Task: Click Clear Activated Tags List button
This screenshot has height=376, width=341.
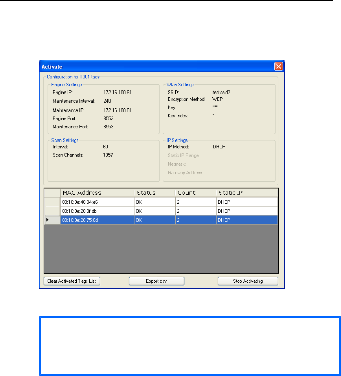Action: pos(72,281)
